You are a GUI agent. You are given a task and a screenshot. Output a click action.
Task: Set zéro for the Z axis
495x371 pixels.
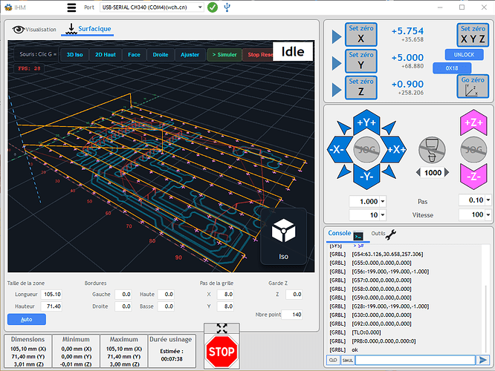(360, 88)
